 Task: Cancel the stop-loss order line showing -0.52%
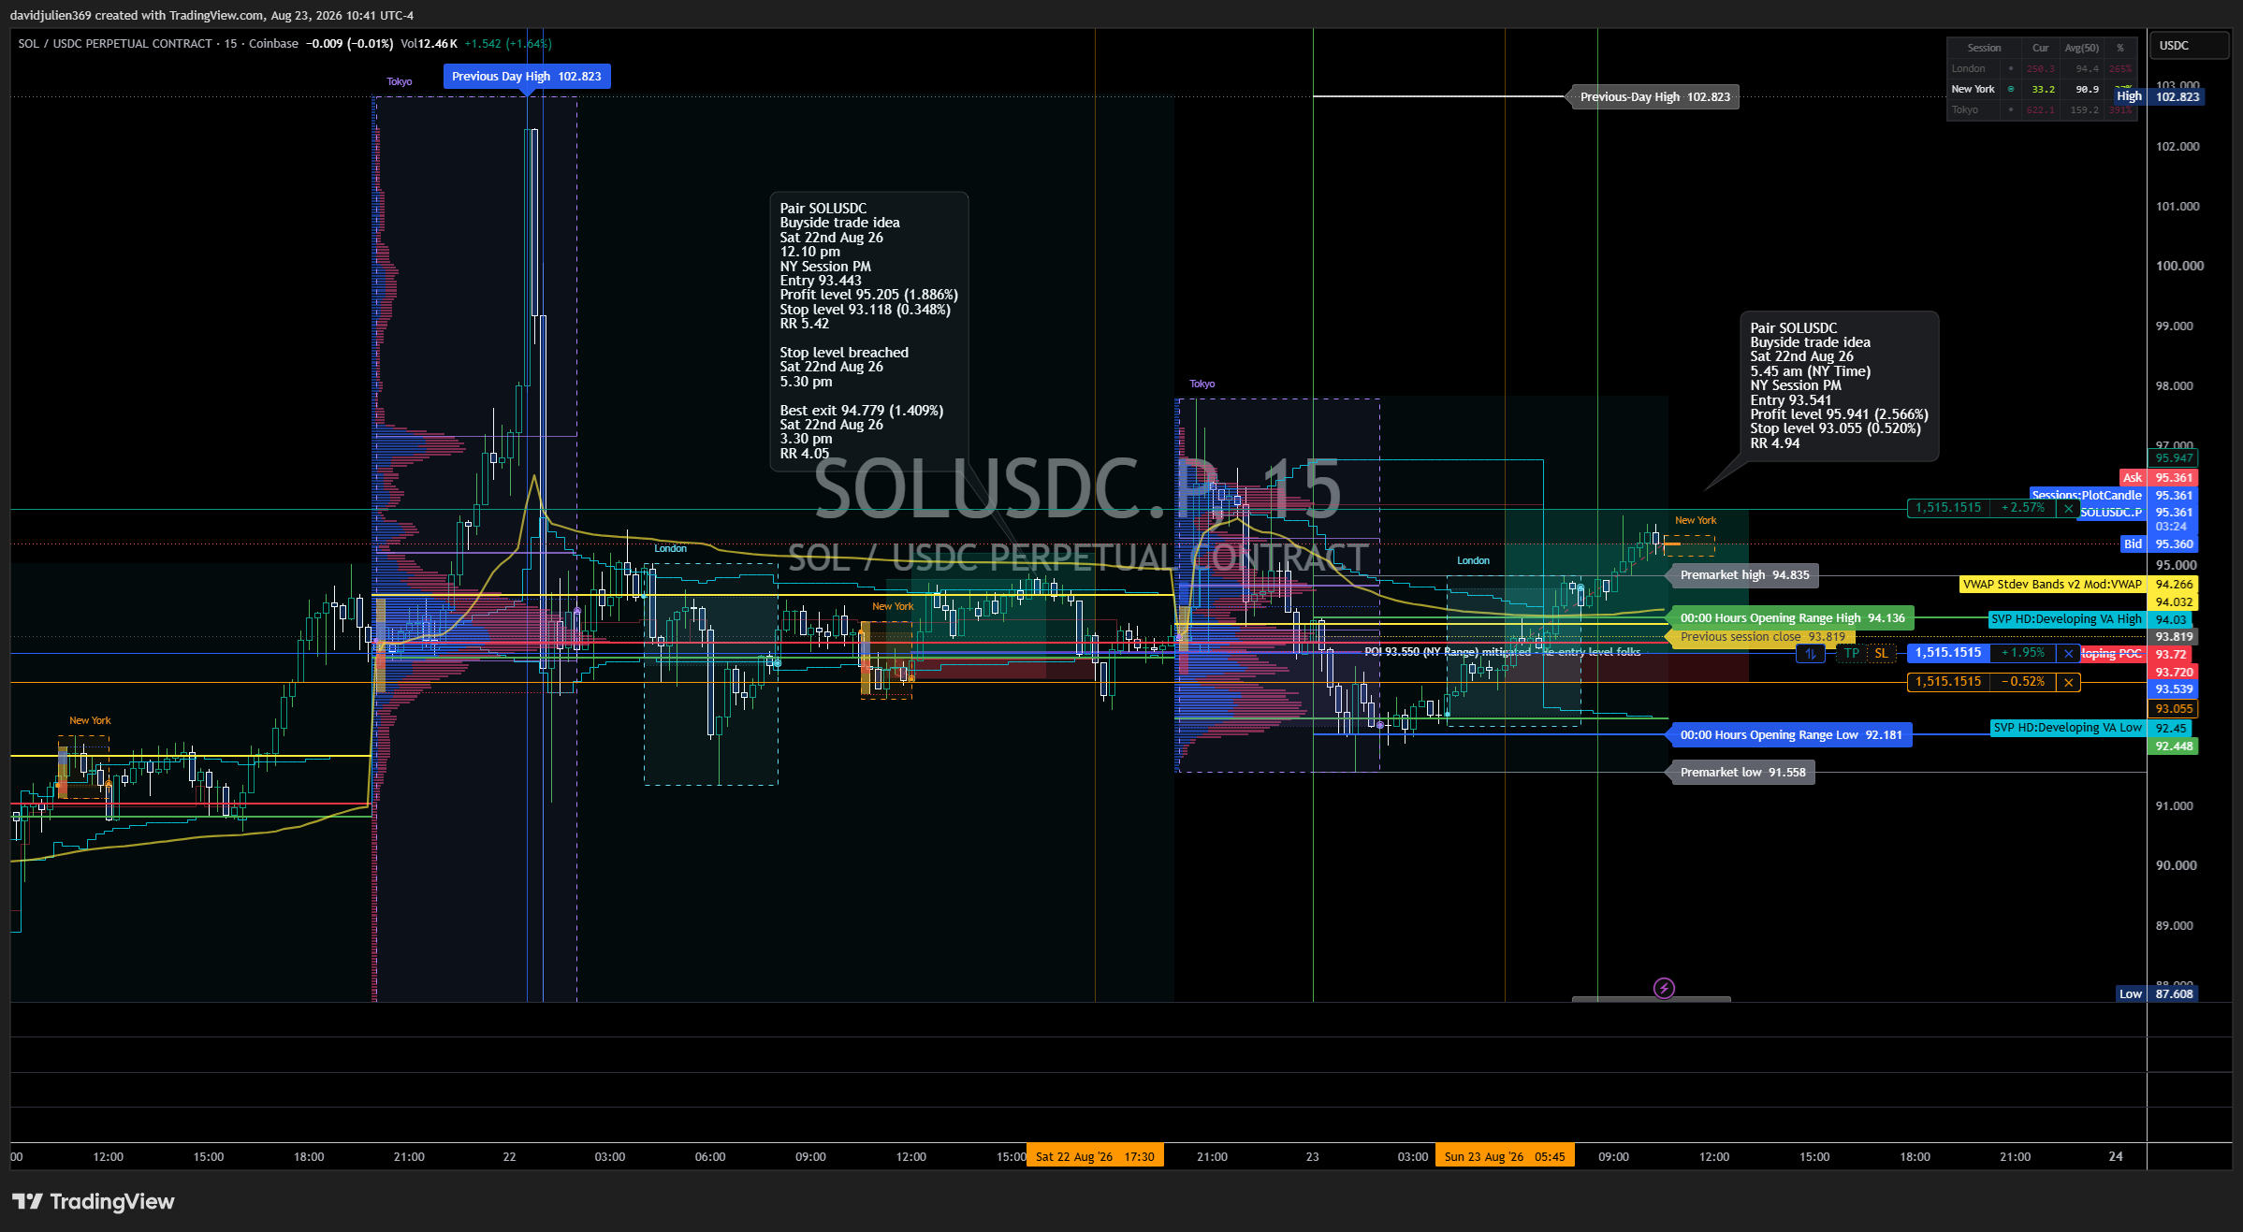pyautogui.click(x=2069, y=682)
